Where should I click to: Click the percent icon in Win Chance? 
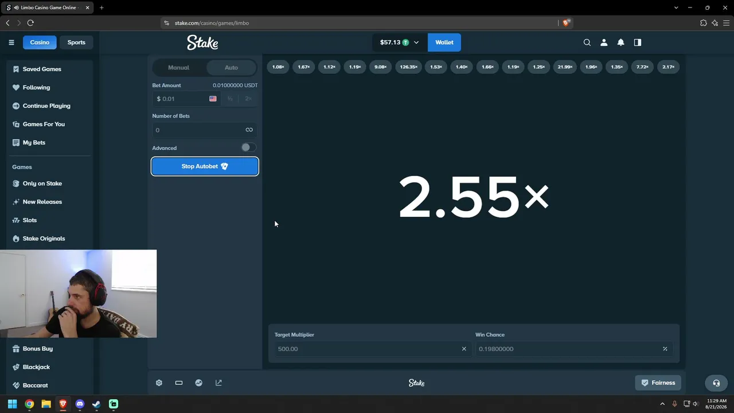click(x=665, y=349)
